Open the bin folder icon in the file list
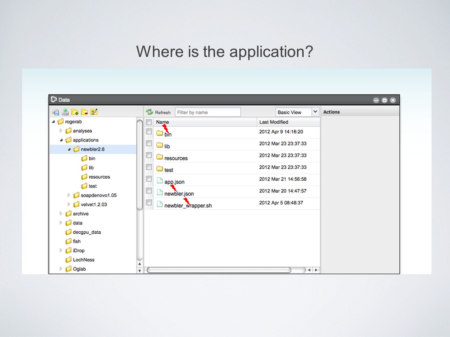This screenshot has height=337, width=450. click(x=160, y=133)
